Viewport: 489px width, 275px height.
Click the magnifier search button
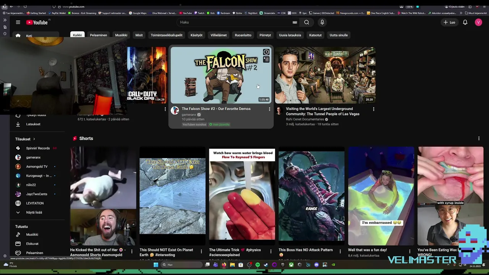point(306,22)
